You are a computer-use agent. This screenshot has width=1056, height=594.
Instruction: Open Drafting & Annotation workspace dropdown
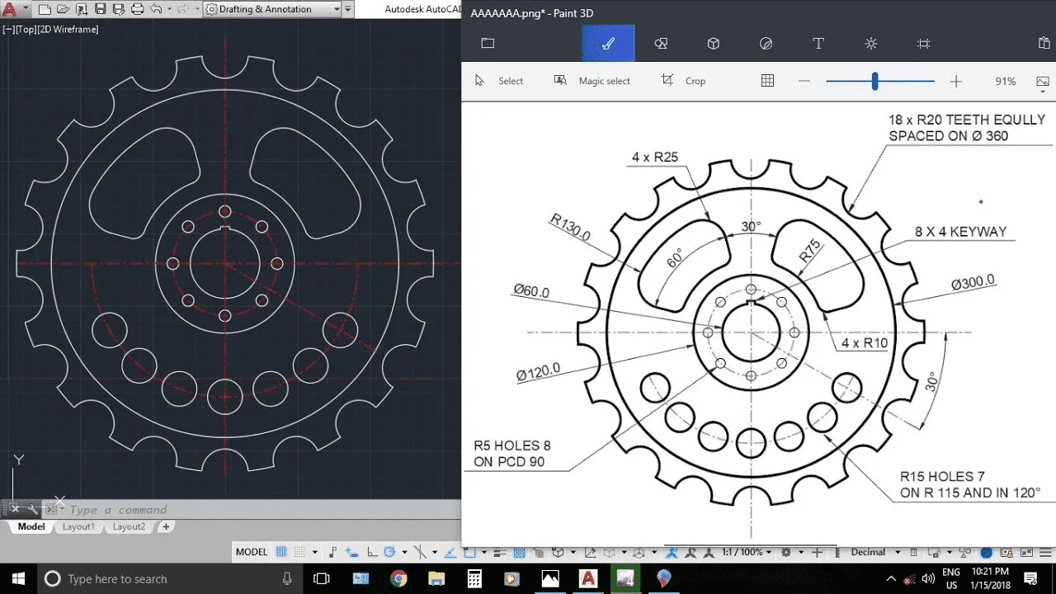[x=272, y=10]
